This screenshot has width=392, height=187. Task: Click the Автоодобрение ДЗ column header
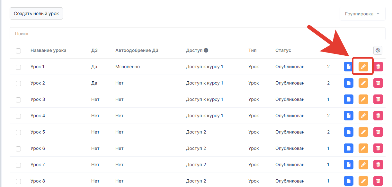137,50
